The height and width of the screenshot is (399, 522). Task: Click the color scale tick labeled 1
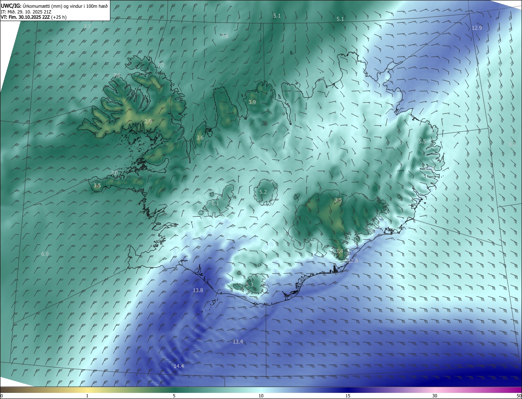pos(87,396)
